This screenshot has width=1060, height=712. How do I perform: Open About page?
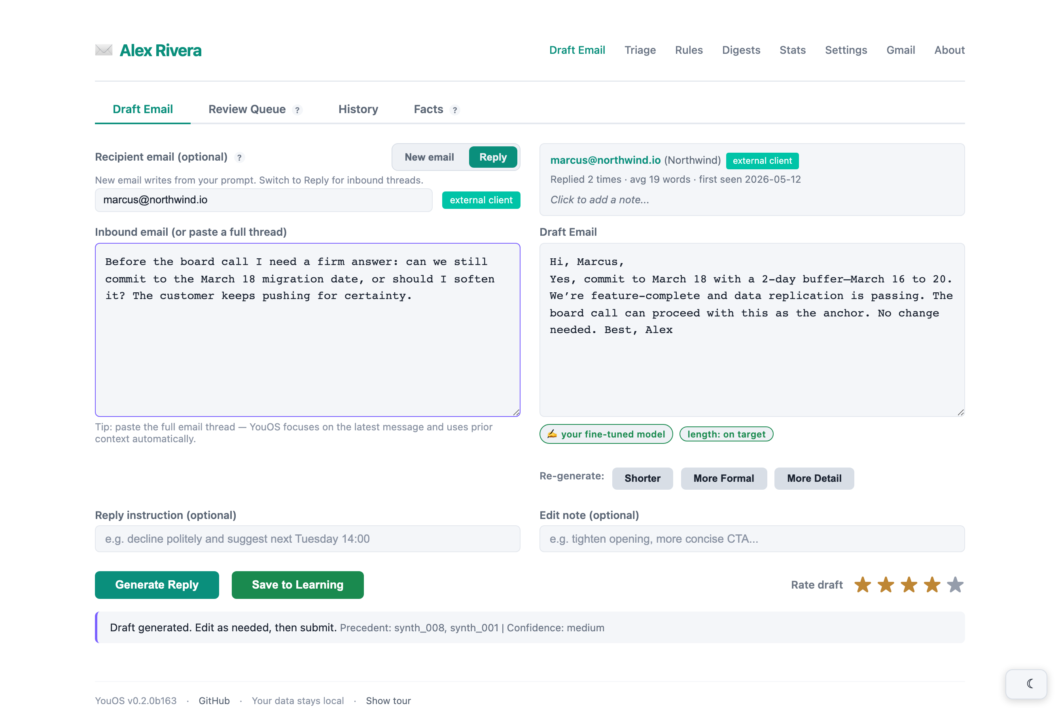949,50
